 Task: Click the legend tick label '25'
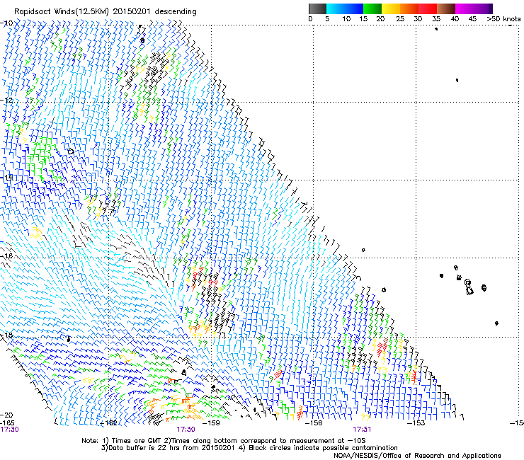(x=400, y=19)
